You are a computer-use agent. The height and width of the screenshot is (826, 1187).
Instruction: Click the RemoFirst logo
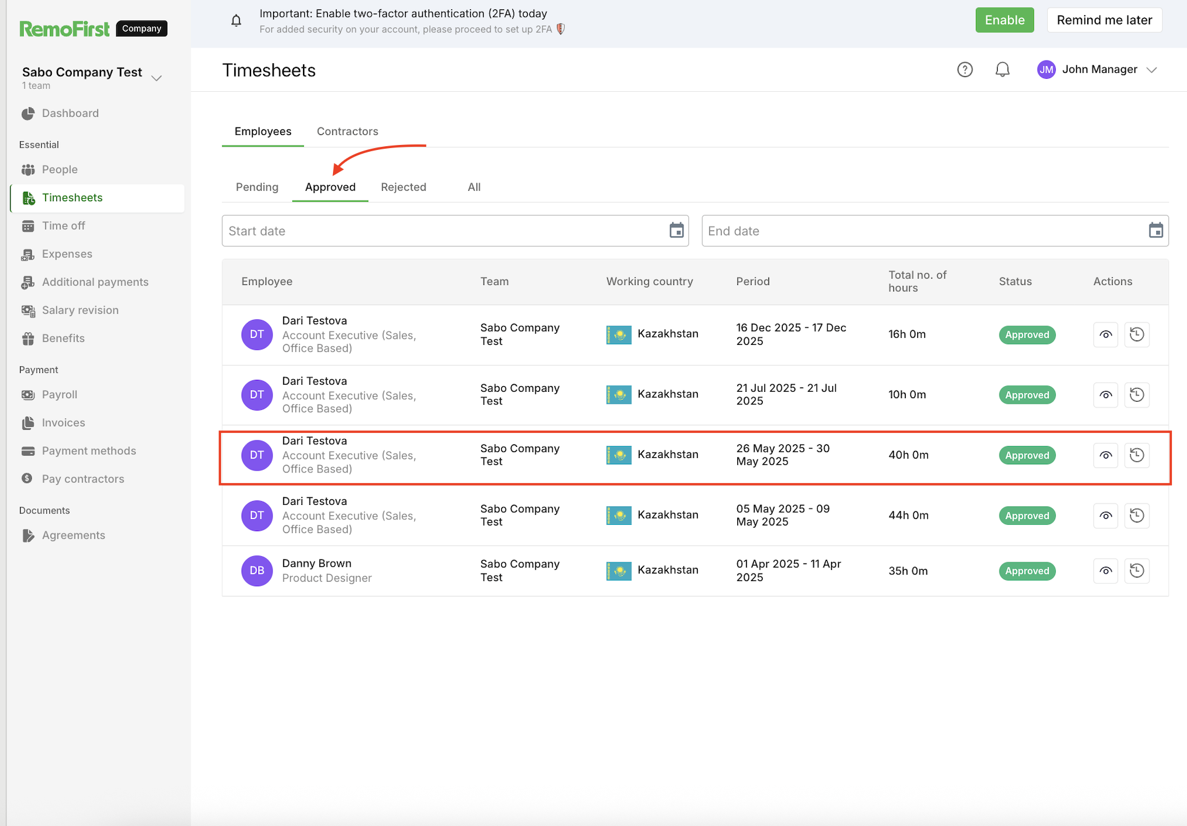pos(64,29)
